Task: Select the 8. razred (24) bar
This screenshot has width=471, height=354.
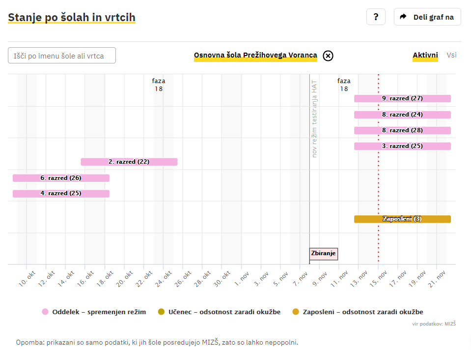Action: [x=402, y=115]
